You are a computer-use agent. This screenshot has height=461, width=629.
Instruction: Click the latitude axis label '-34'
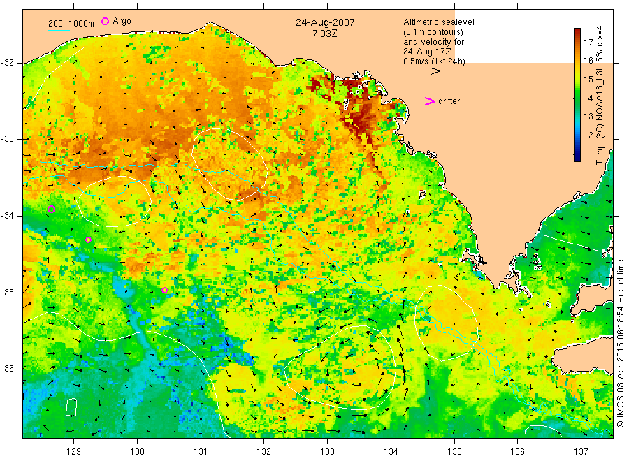click(7, 216)
